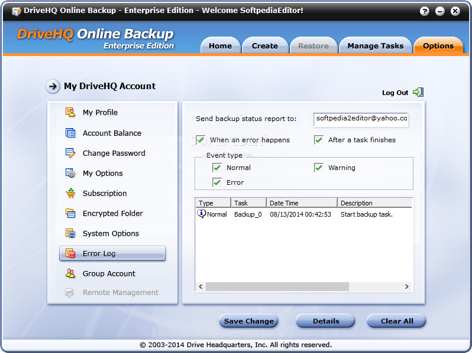Close the DriveHQ Online Backup window
Screen dimensions: 472x353
[x=455, y=11]
